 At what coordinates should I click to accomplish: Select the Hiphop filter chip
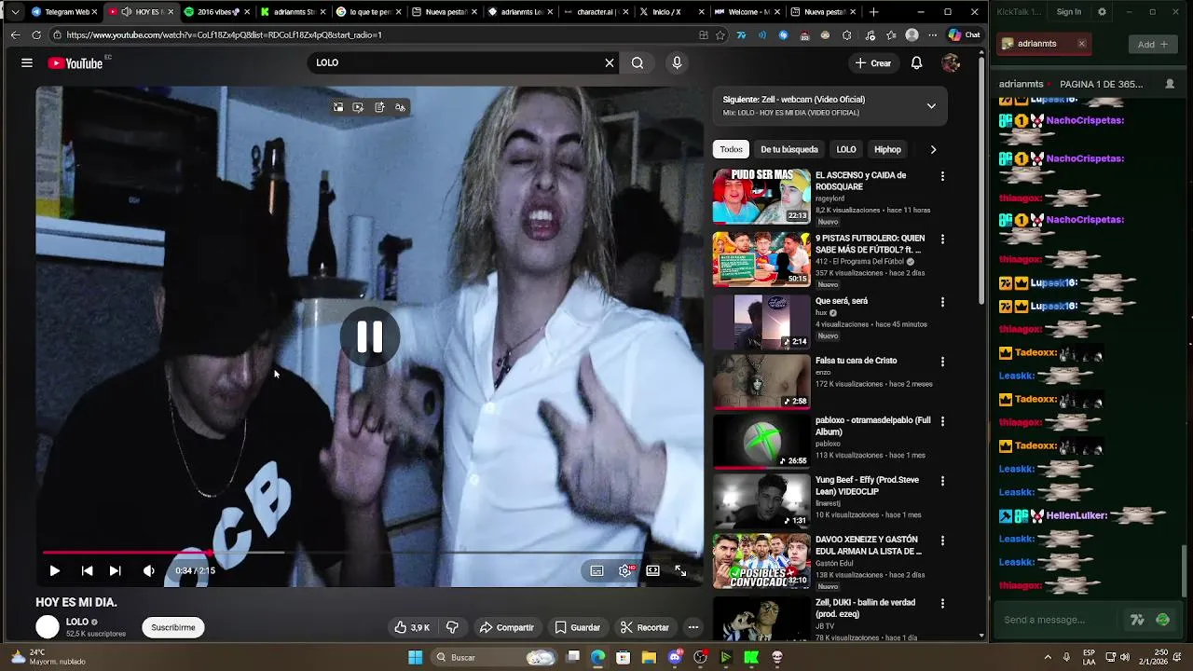(887, 149)
